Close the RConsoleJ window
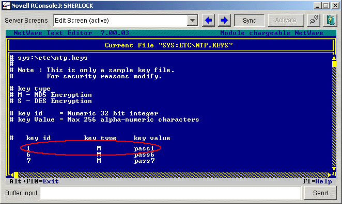342x204 pixels. click(335, 6)
